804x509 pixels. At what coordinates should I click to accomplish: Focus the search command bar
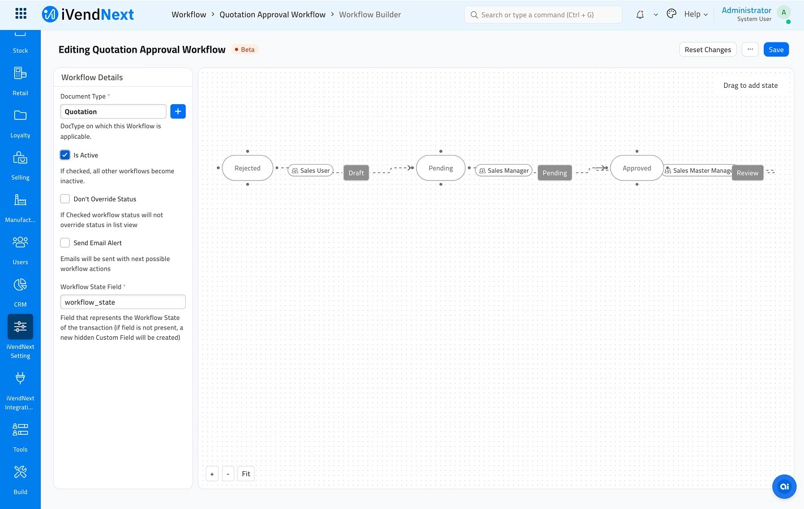coord(543,15)
